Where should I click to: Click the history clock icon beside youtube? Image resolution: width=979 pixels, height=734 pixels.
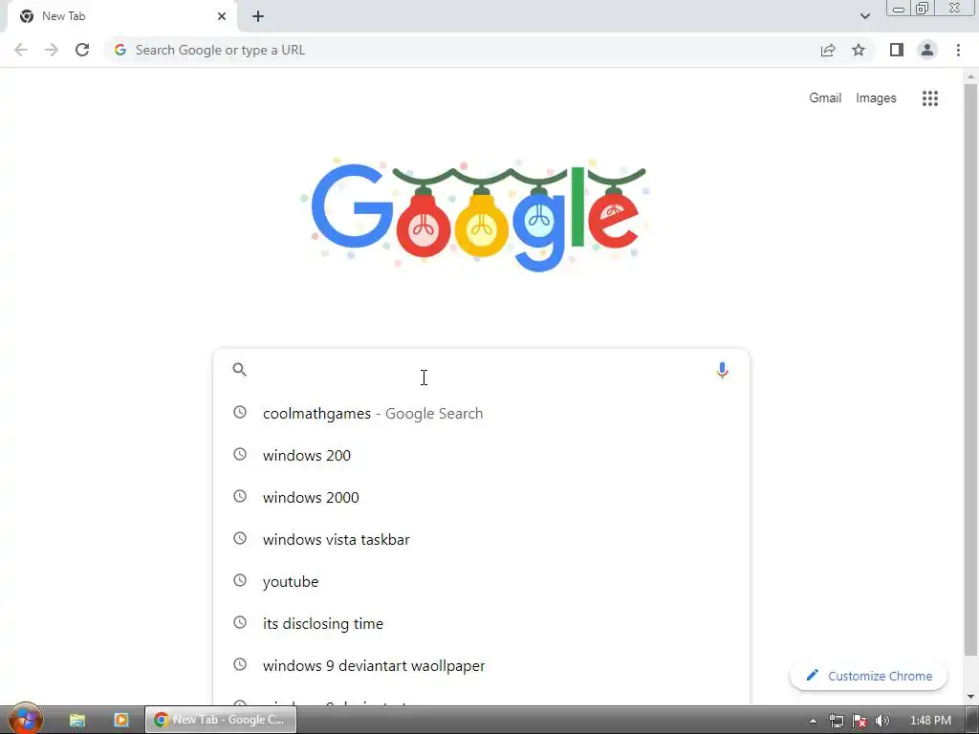click(240, 580)
